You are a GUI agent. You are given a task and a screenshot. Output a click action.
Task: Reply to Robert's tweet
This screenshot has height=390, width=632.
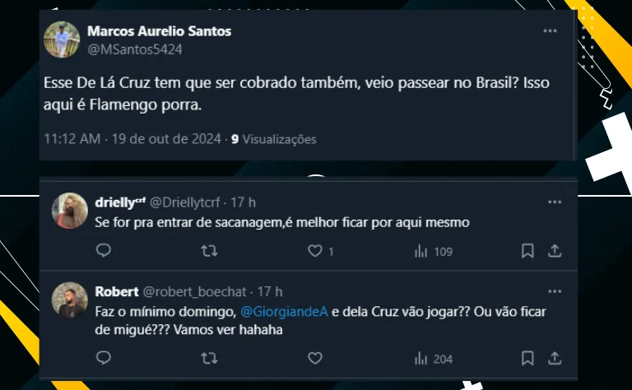104,358
